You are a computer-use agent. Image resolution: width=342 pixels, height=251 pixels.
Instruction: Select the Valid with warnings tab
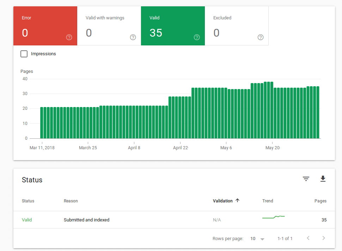(109, 26)
